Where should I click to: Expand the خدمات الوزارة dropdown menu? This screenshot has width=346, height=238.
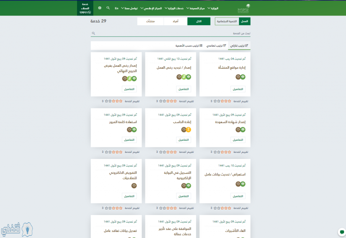pos(174,8)
